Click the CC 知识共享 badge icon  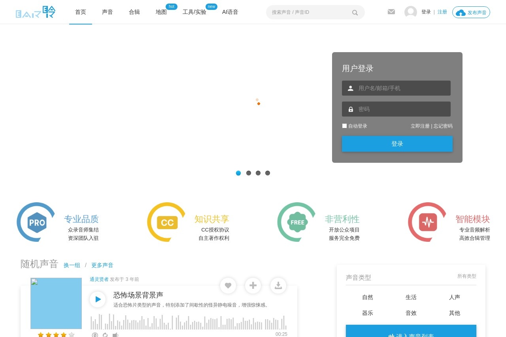coord(166,222)
